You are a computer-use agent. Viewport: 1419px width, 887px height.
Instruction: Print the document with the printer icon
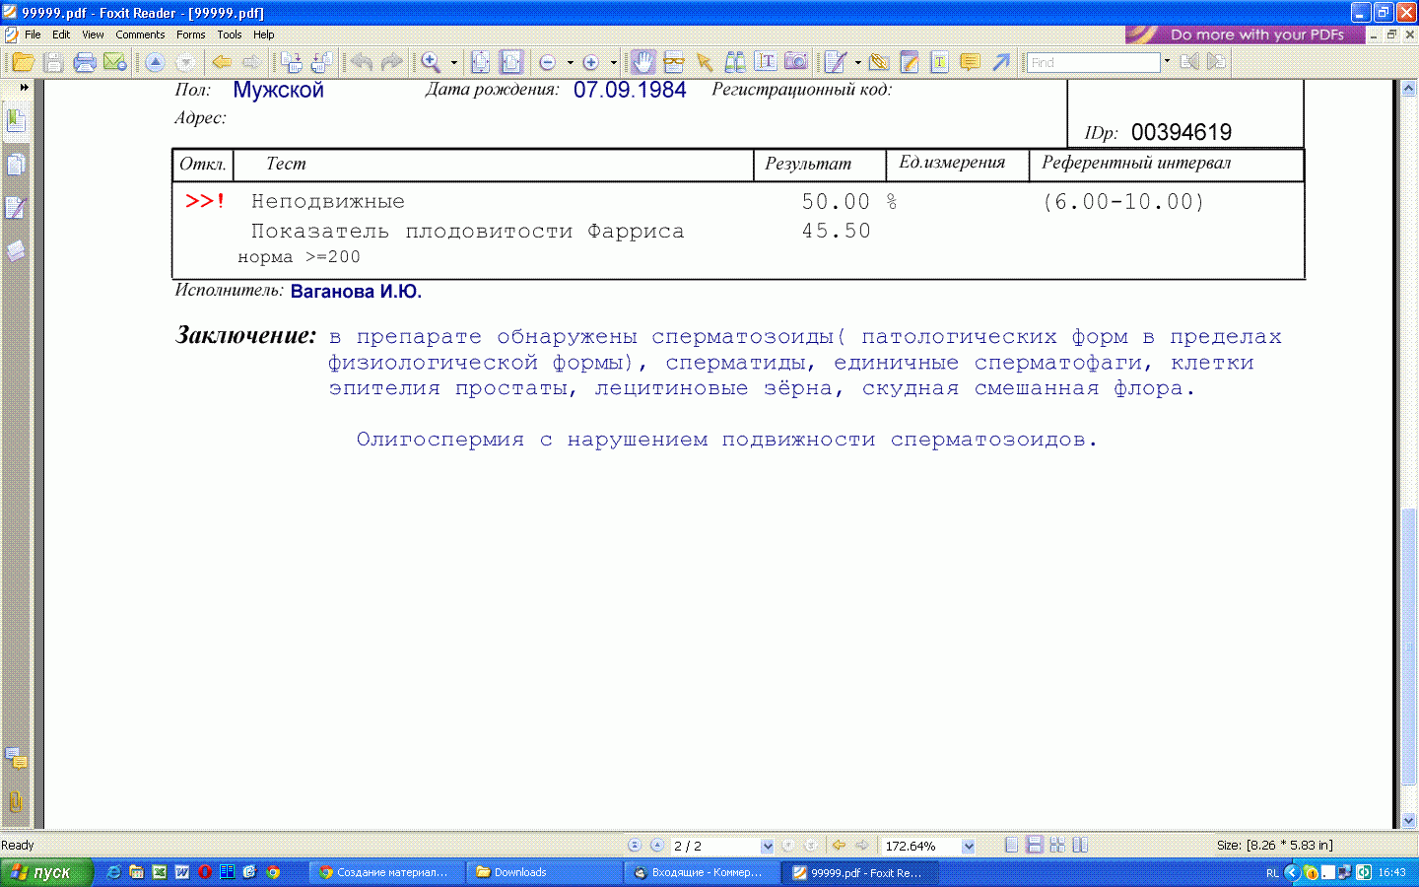click(85, 62)
